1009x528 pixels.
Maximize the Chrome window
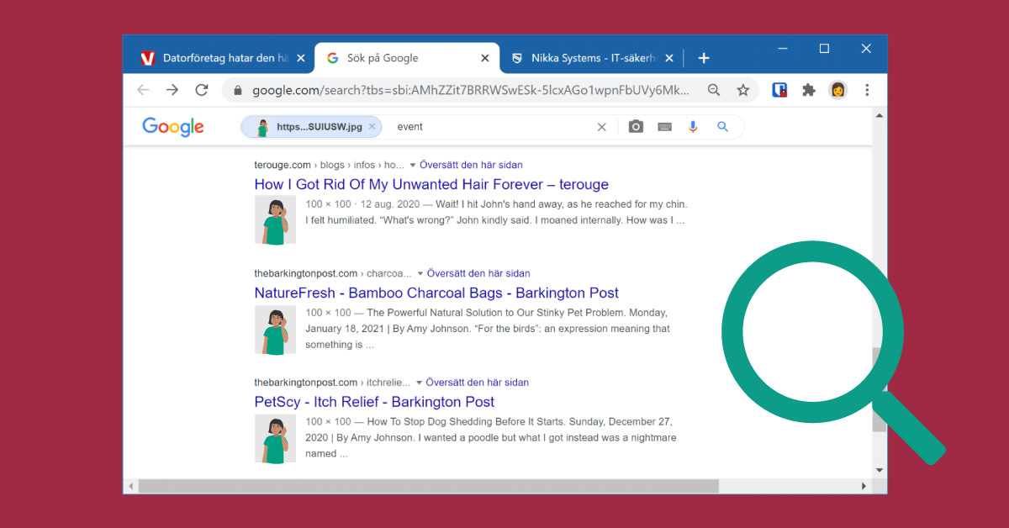[x=824, y=49]
